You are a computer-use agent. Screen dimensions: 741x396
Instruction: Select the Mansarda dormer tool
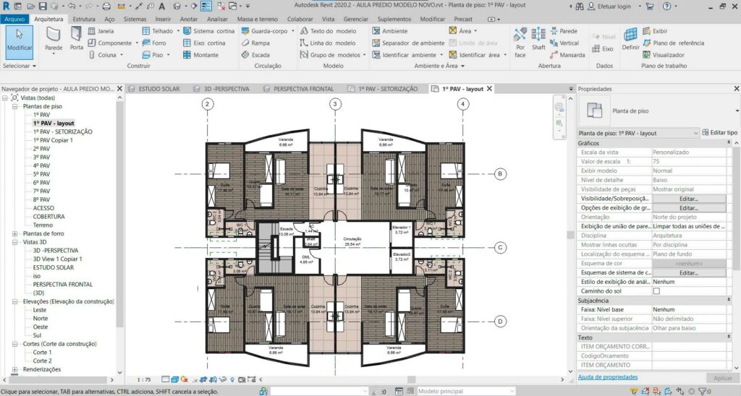click(567, 55)
